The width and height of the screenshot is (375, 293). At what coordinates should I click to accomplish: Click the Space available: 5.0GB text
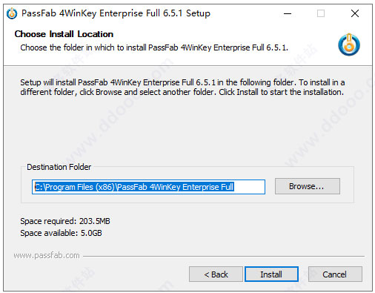[61, 233]
